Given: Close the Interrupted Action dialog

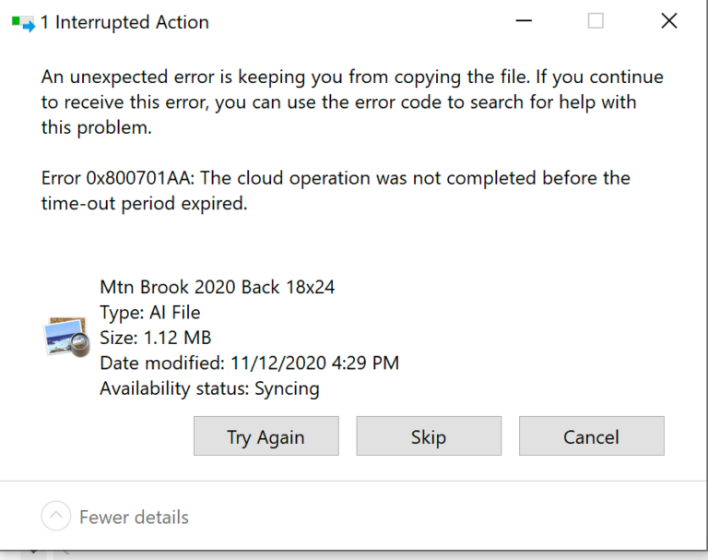Looking at the screenshot, I should (x=669, y=21).
